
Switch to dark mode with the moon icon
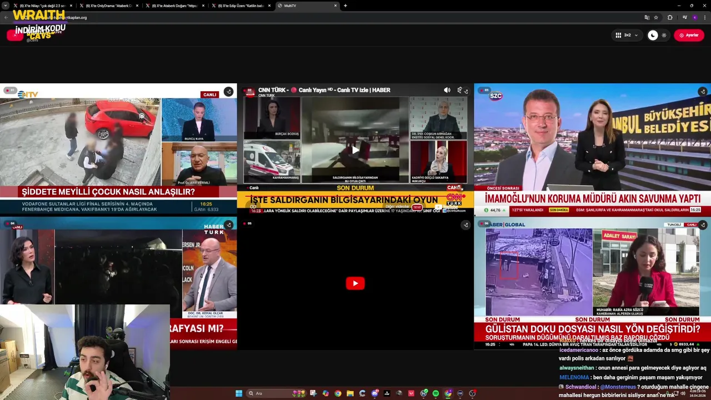click(653, 35)
